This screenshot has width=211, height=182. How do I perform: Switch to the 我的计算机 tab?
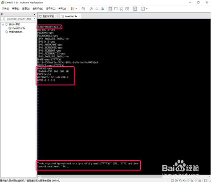(x=48, y=16)
